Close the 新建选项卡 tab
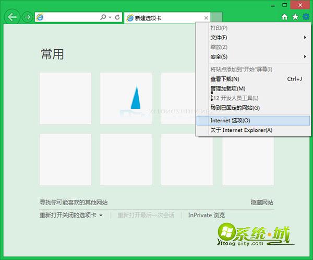Image resolution: width=313 pixels, height=260 pixels. (206, 18)
